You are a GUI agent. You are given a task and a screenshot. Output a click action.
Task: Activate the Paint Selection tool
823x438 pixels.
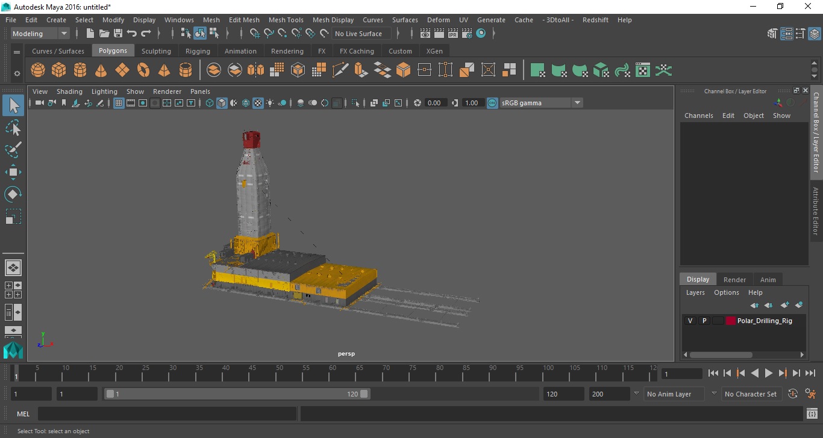[x=13, y=150]
